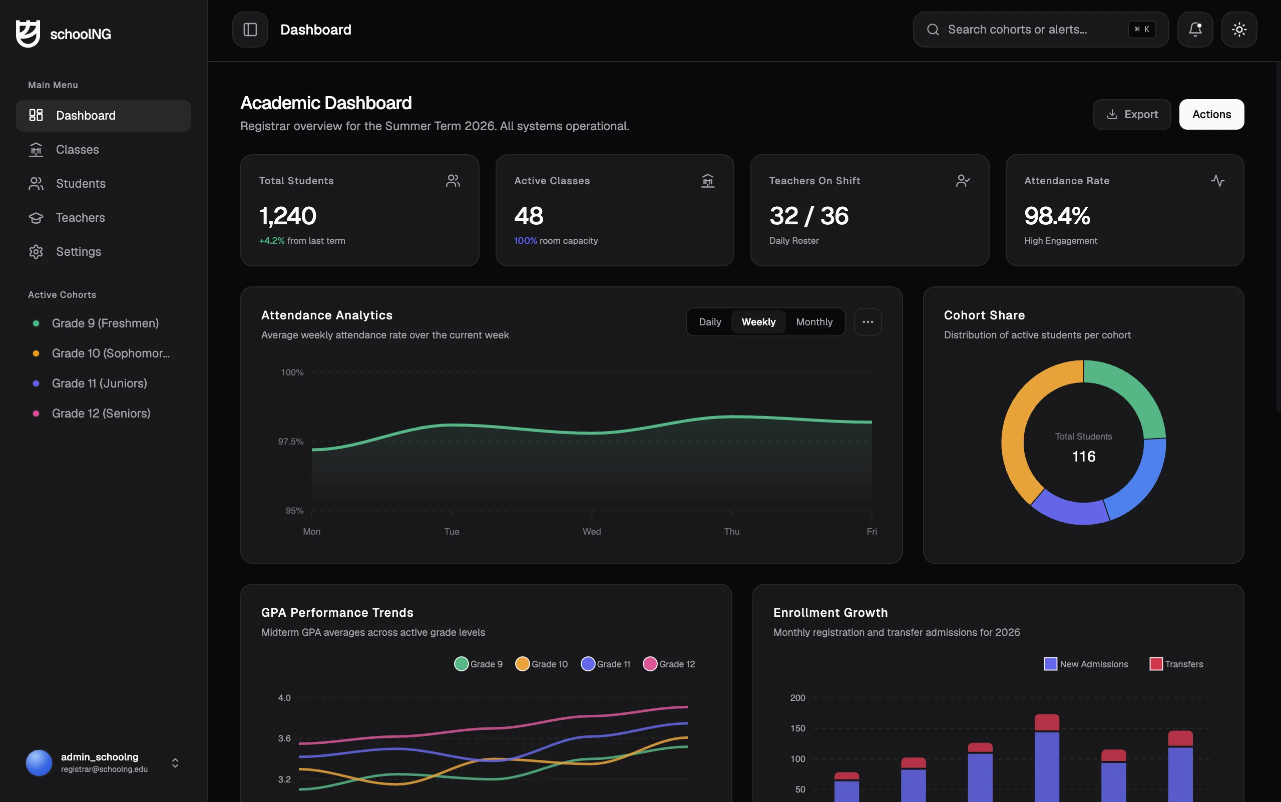Open the Grade 9 (Freshmen) cohort
Viewport: 1281px width, 802px height.
coord(104,323)
